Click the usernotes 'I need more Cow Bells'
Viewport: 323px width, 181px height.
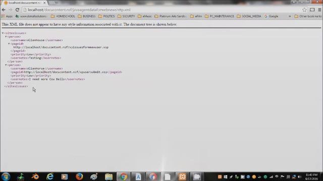pyautogui.click(x=47, y=79)
